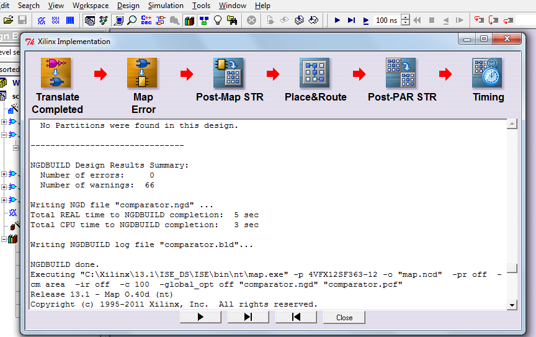This screenshot has height=337, width=536.
Task: Click the Post-Map STR stage icon
Action: 228,73
